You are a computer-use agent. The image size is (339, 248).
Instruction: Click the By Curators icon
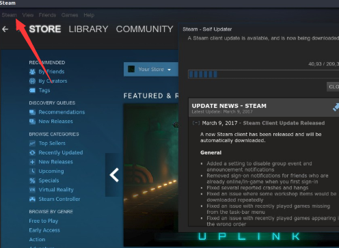click(x=32, y=81)
